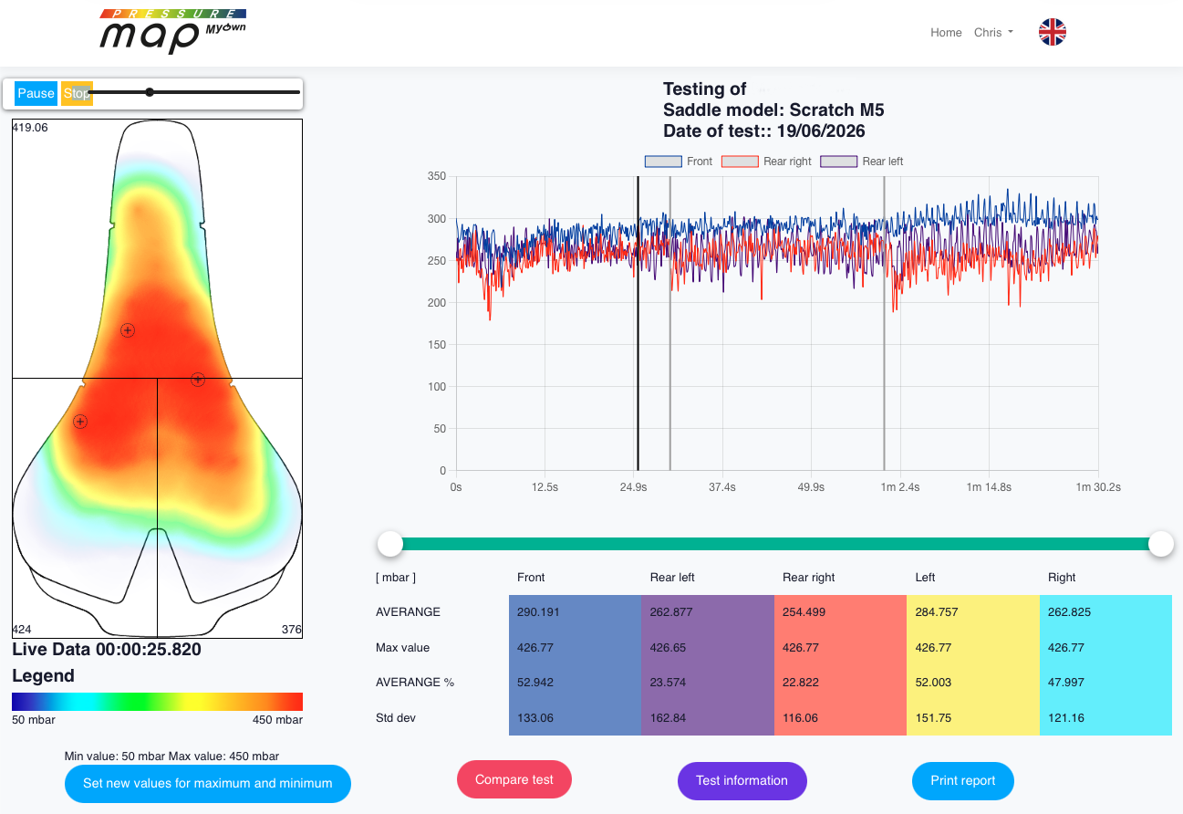The image size is (1183, 814).
Task: Toggle the Rear right series in legend
Action: click(766, 162)
